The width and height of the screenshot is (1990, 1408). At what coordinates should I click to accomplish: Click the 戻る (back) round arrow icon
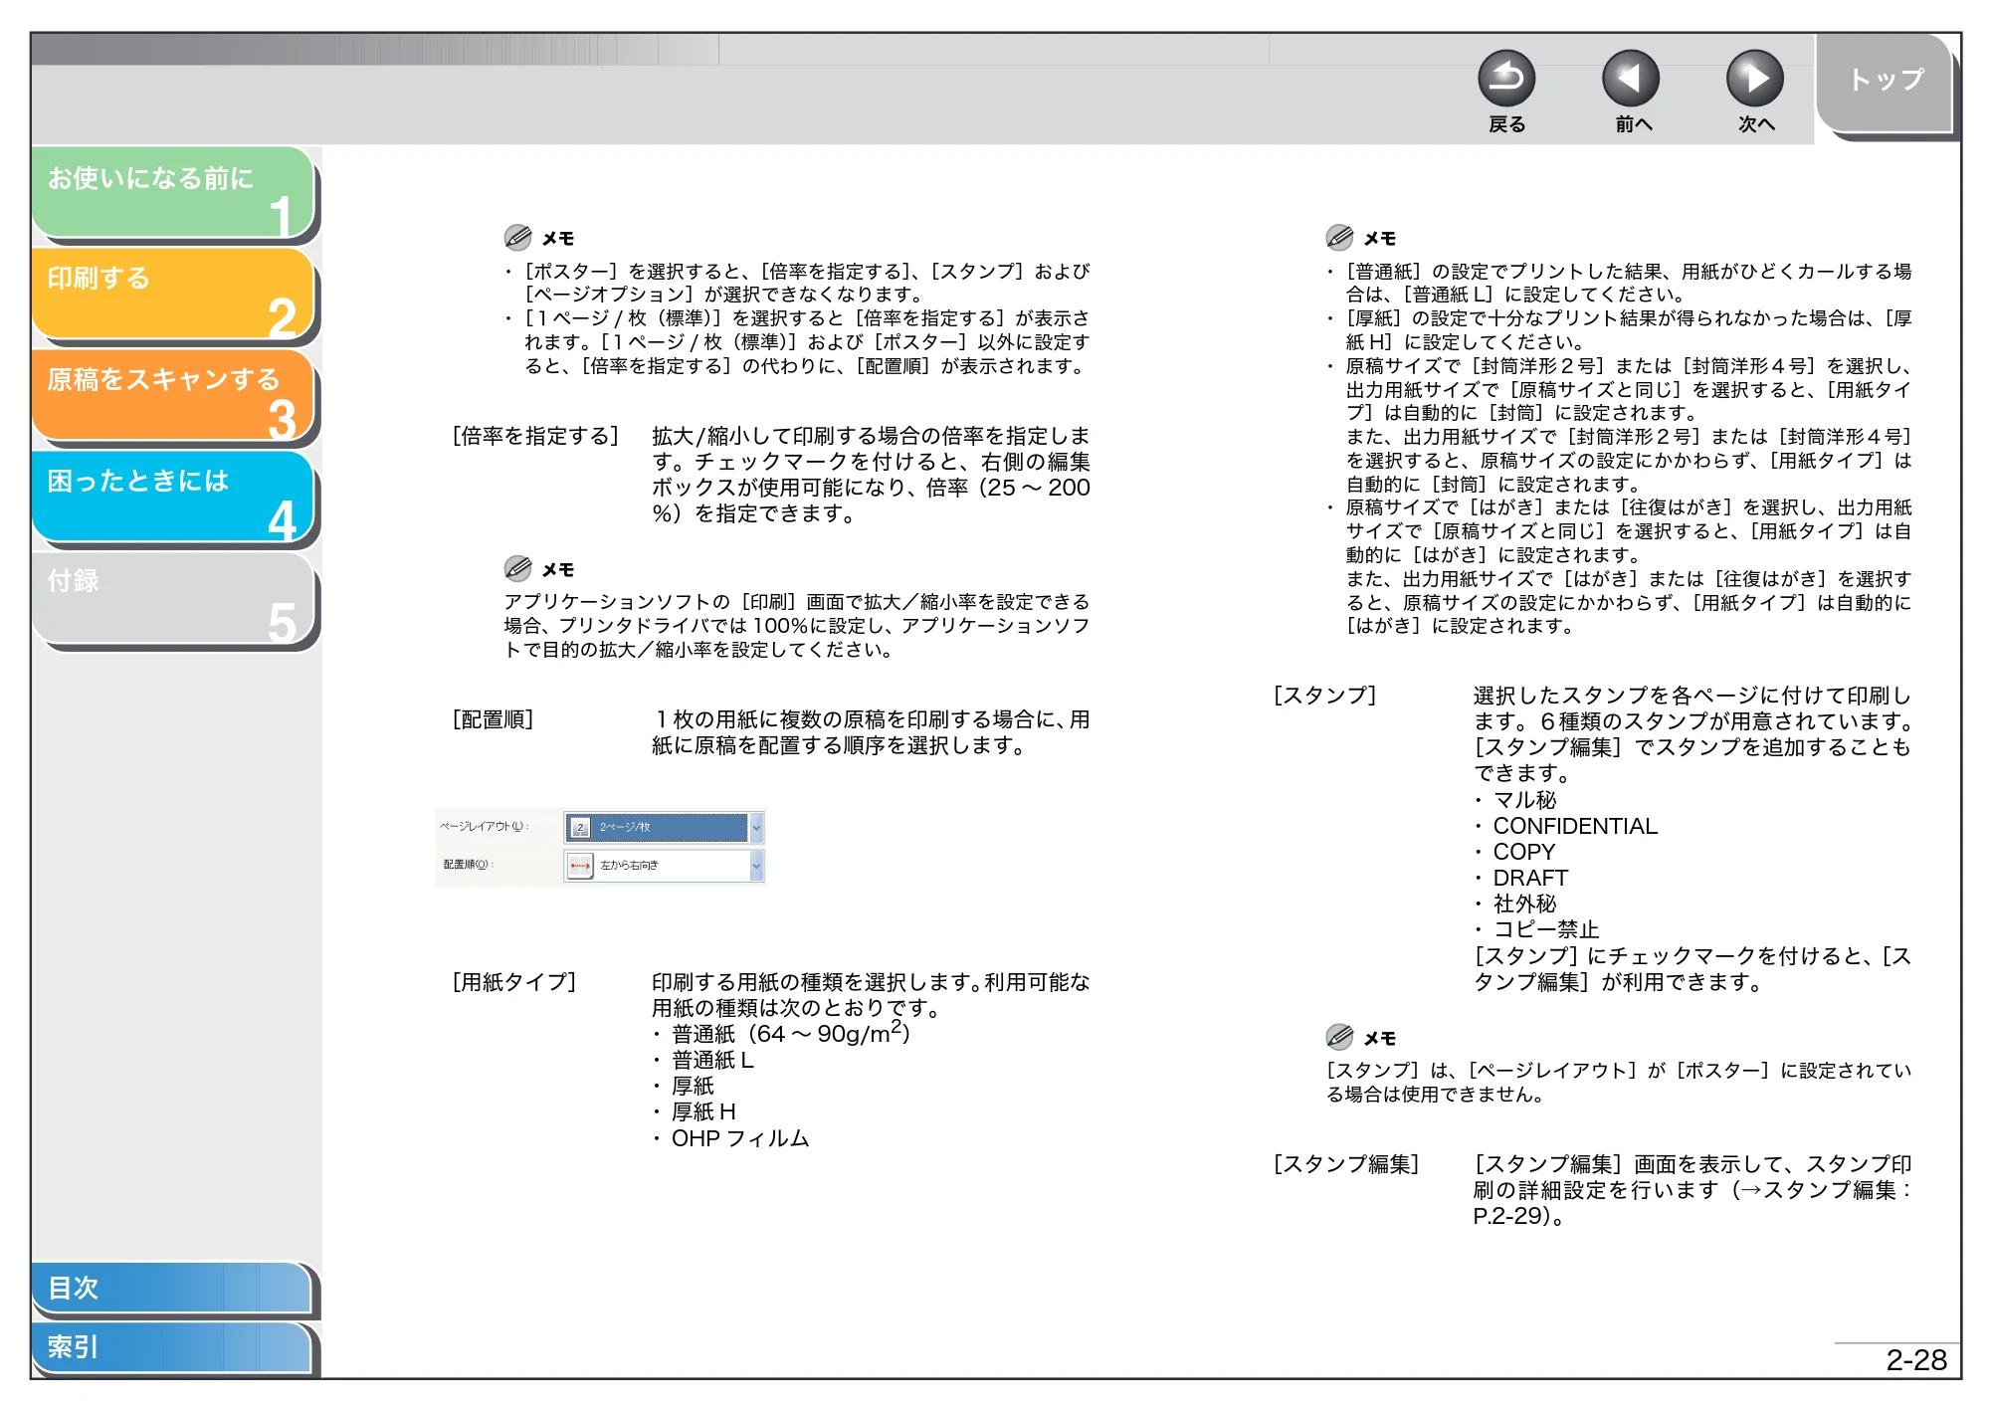click(1506, 79)
